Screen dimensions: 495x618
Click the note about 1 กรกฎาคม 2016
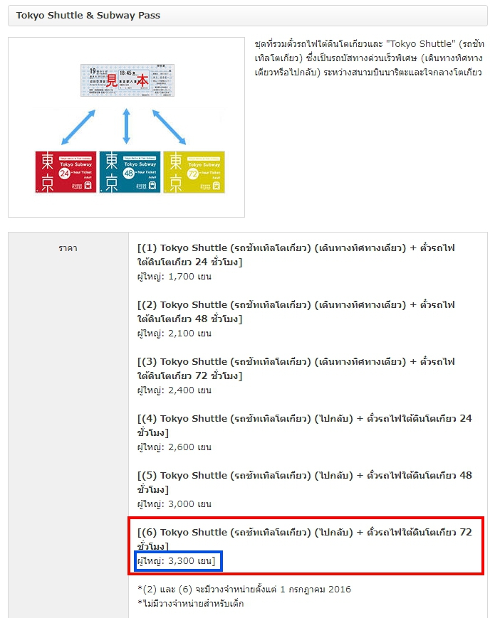[x=244, y=590]
